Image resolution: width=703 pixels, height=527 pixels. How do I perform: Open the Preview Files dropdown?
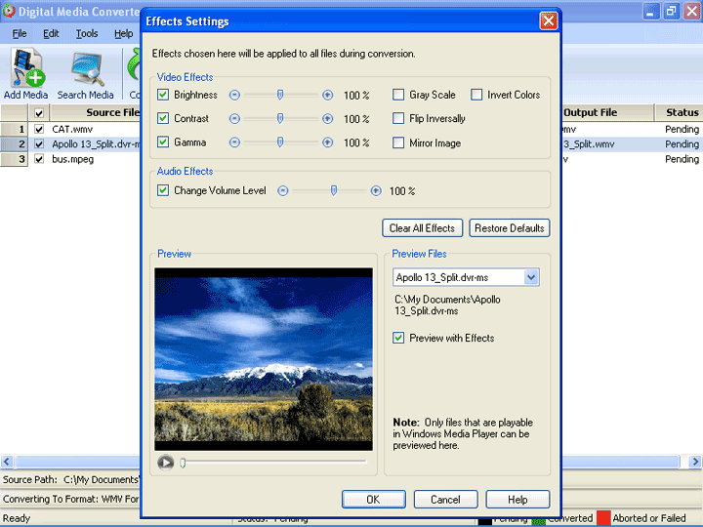pos(531,278)
